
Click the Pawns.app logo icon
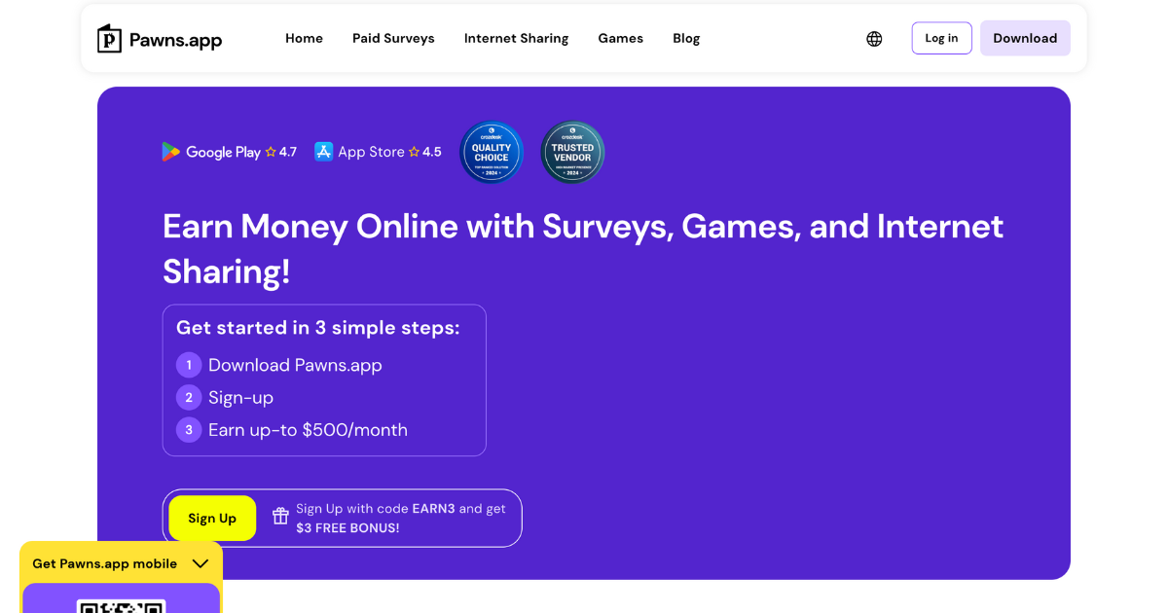(x=110, y=39)
